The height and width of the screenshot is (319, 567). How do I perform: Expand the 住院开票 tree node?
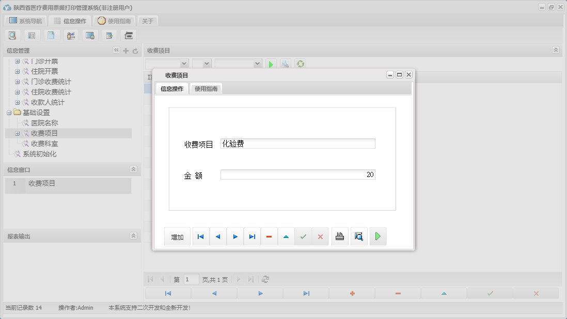(17, 71)
